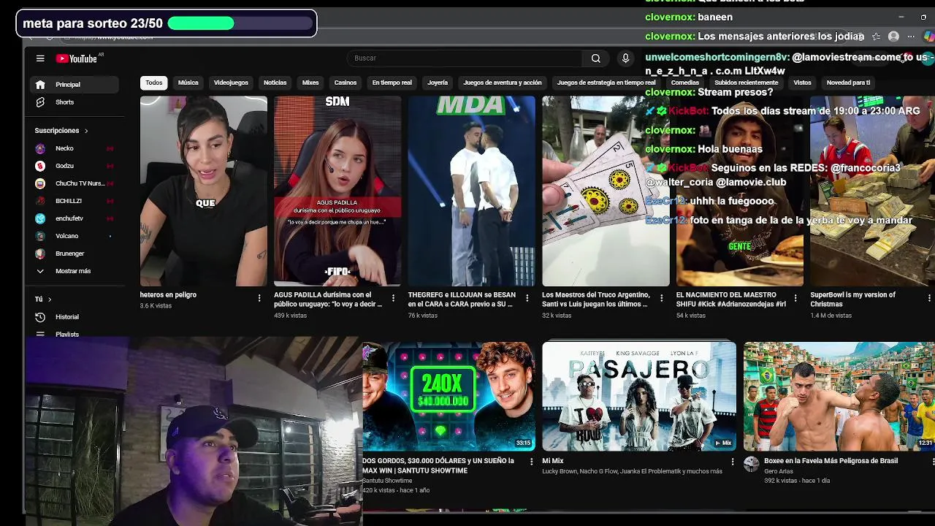The width and height of the screenshot is (935, 526).
Task: Open title DOS GORDOS, $30.000 DÓLARES
Action: point(438,466)
